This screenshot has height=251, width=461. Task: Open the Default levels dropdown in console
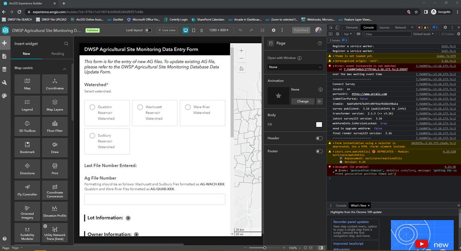click(423, 34)
